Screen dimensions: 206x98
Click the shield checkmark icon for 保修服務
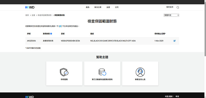pyautogui.click(x=64, y=72)
